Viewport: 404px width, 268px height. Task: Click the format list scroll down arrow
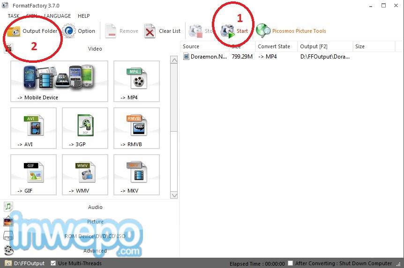point(174,195)
